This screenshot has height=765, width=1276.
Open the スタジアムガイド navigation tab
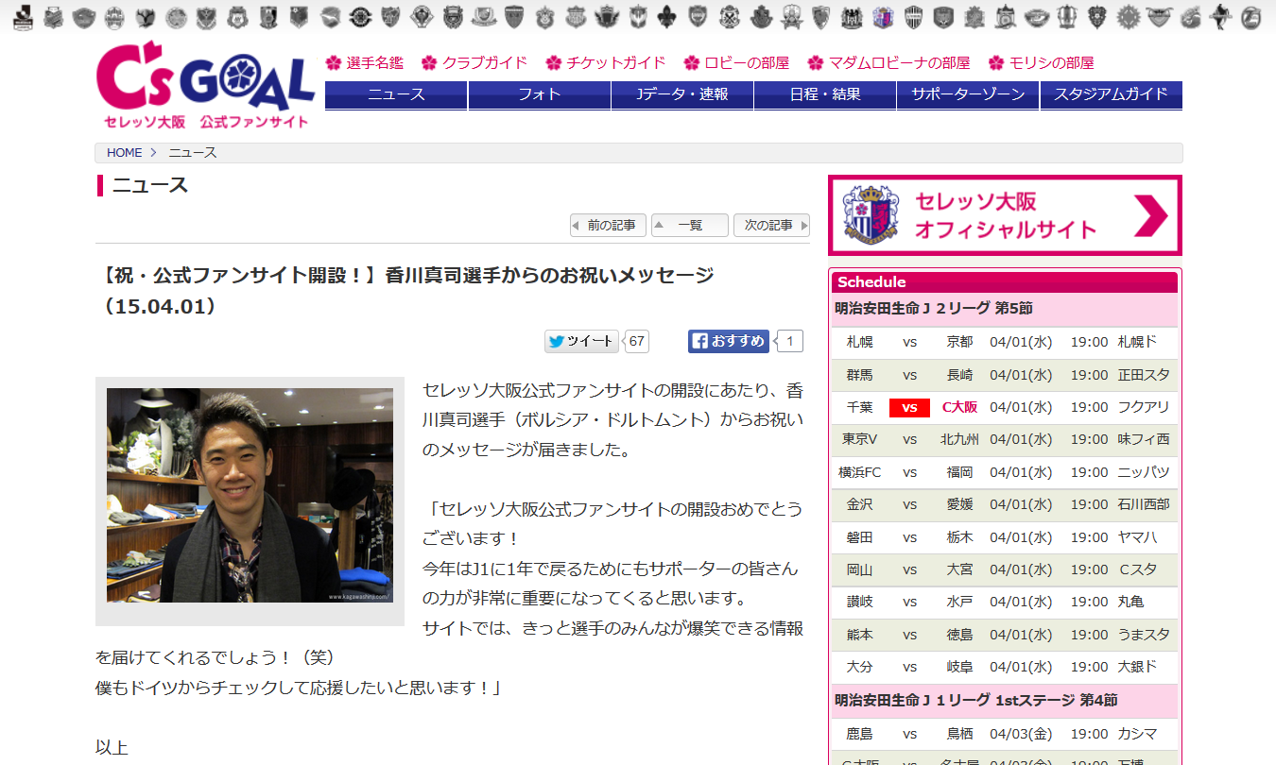click(x=1111, y=94)
